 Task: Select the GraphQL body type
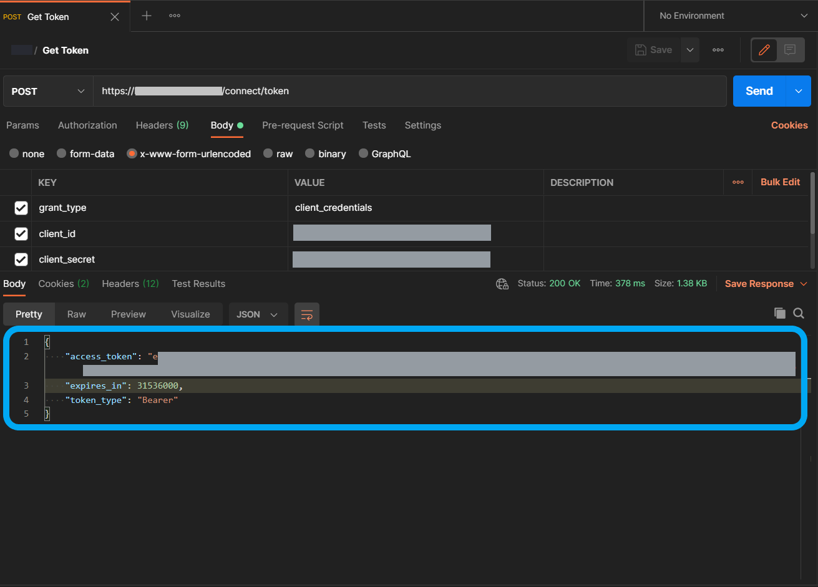(385, 153)
